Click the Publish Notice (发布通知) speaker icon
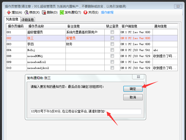 (62, 12)
